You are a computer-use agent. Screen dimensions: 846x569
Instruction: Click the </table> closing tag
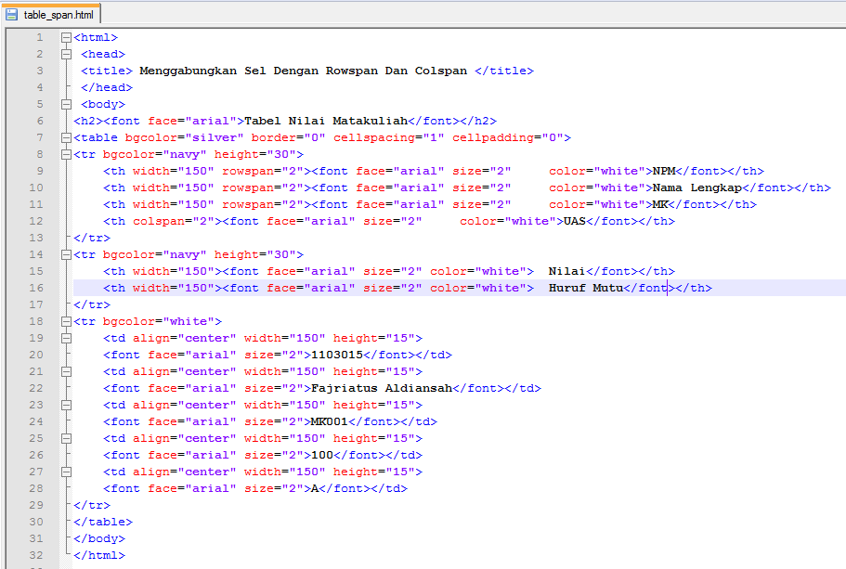coord(100,522)
